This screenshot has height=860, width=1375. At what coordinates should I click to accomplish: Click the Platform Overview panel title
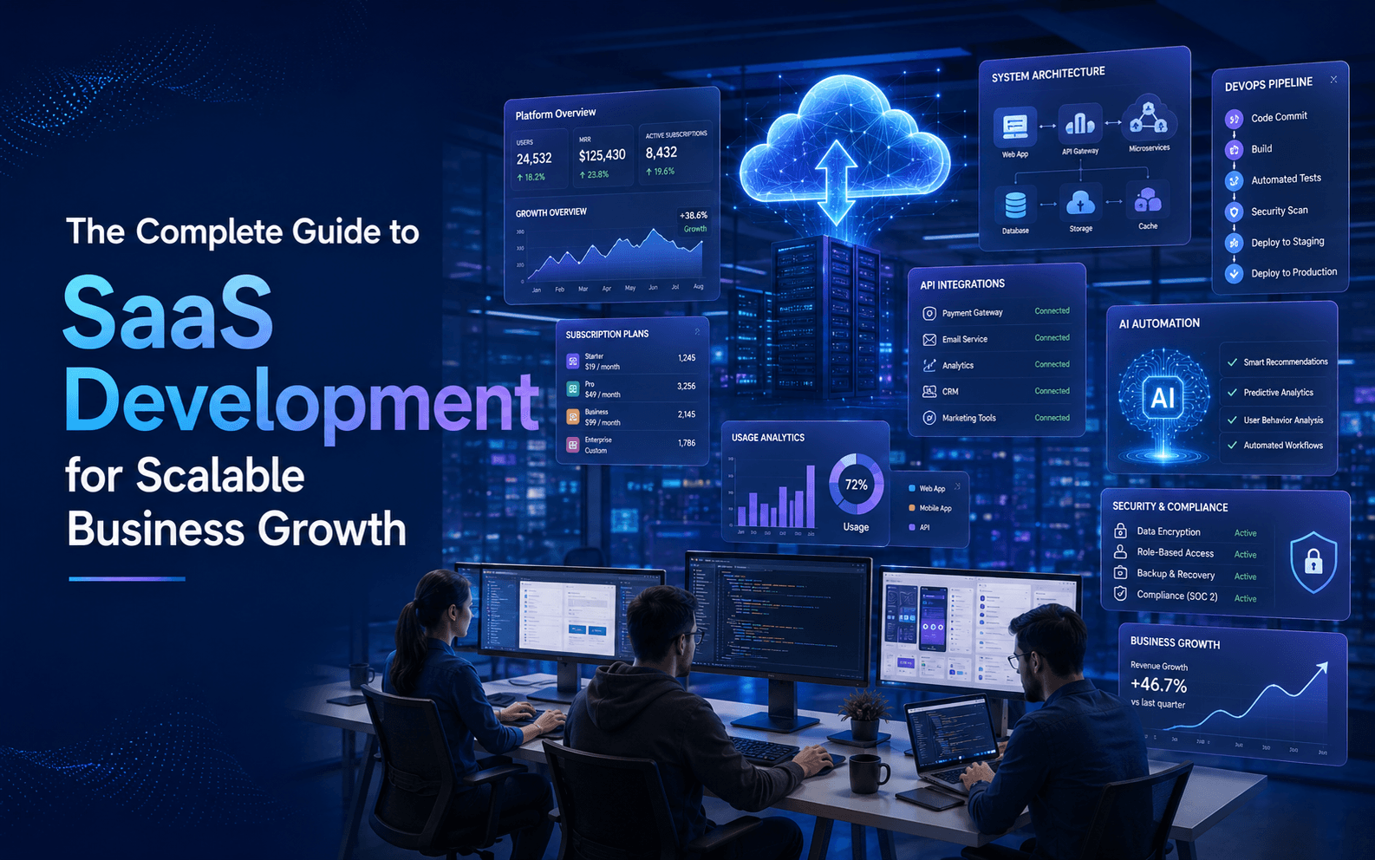(555, 114)
